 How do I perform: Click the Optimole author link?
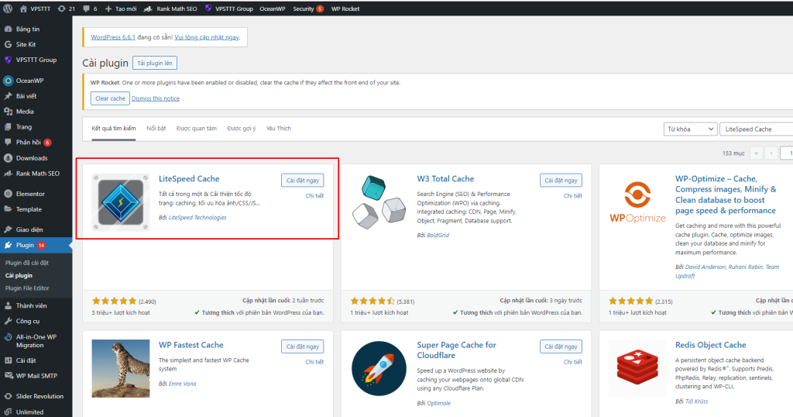[438, 403]
